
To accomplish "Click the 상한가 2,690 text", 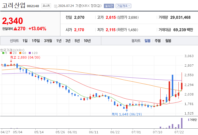I will 127,17.
